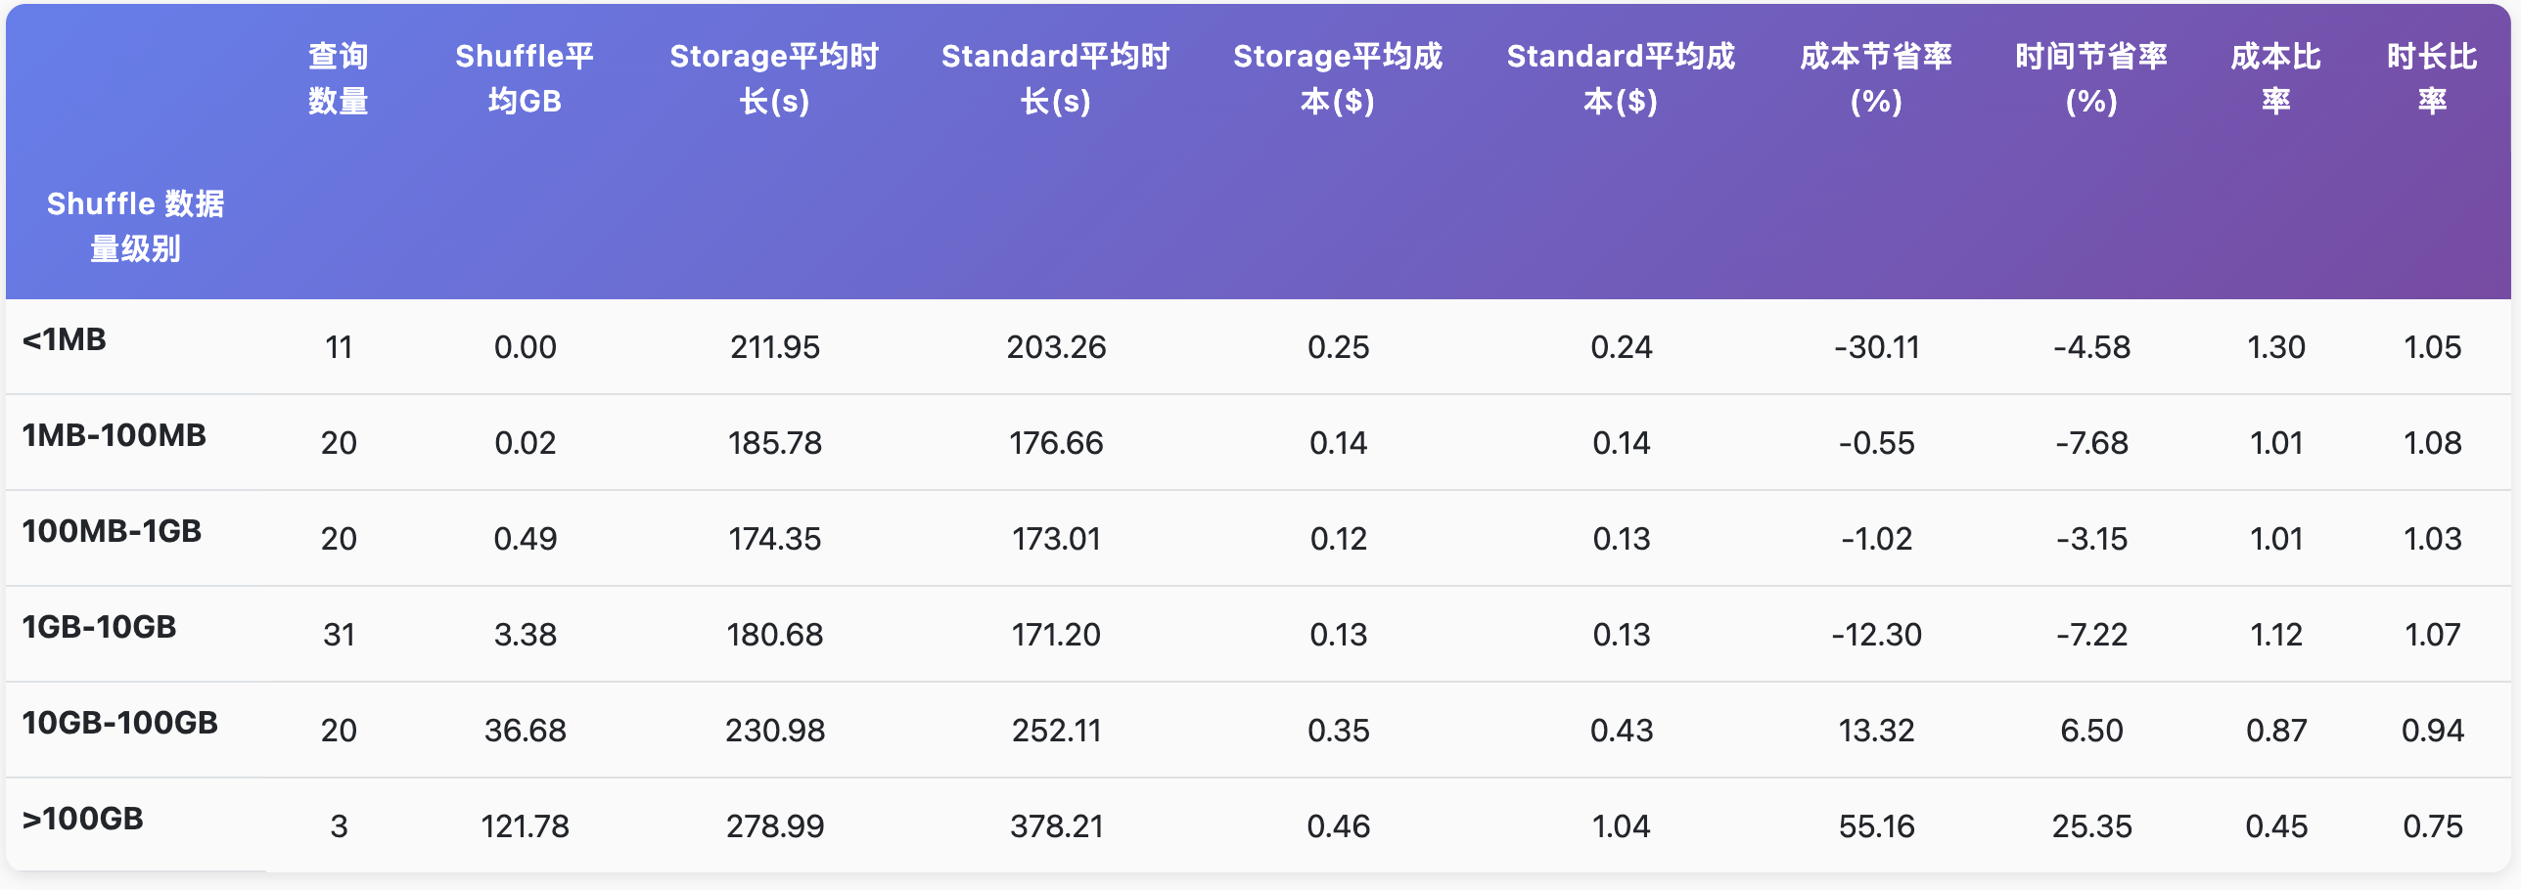The image size is (2521, 890).
Task: Select the -30.11 cell in <1MB row
Action: (1876, 347)
